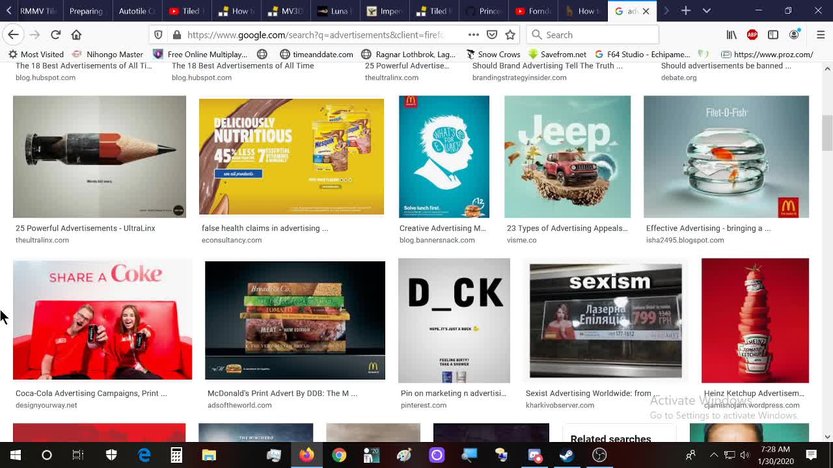Open Steam from taskbar
Screen dimensions: 833x468
567,455
